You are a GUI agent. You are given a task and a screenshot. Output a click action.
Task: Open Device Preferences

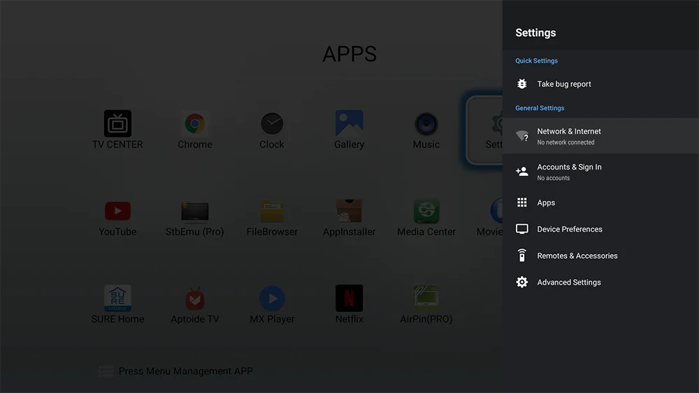[600, 229]
